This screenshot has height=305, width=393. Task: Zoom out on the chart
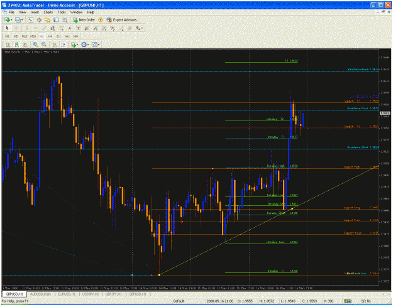tap(44, 45)
